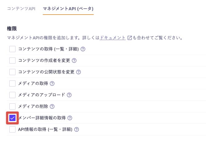Open help icon for メディアの削除
Screen dimensions: 206x144
[x=52, y=106]
